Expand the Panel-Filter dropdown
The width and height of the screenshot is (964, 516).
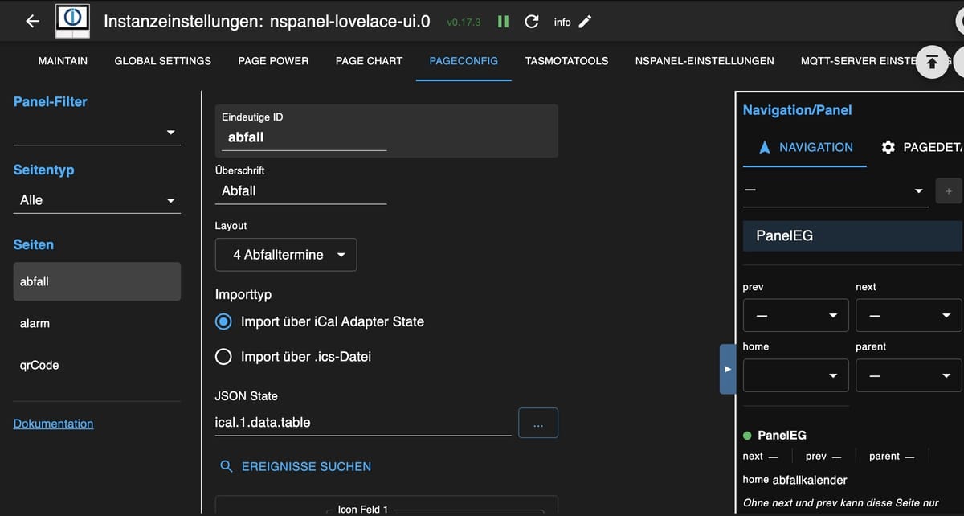96,133
